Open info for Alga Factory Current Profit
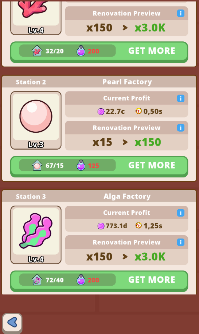199x334 pixels. [180, 213]
